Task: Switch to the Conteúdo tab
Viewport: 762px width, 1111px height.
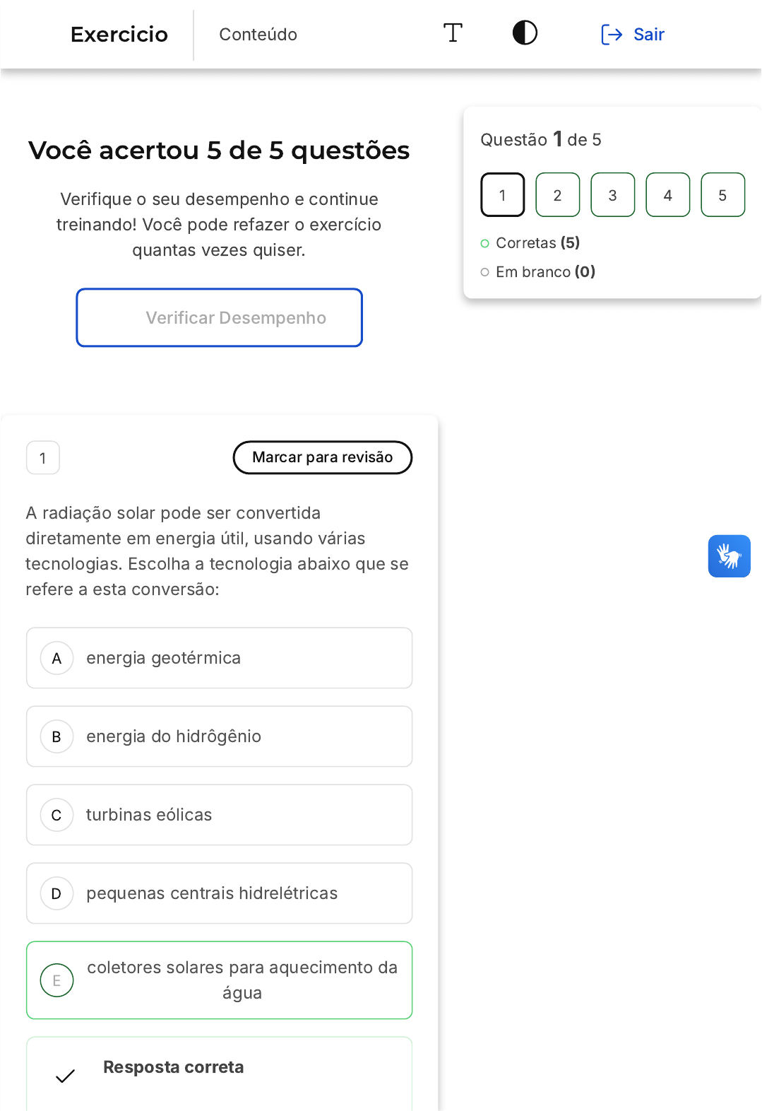Action: click(x=258, y=35)
